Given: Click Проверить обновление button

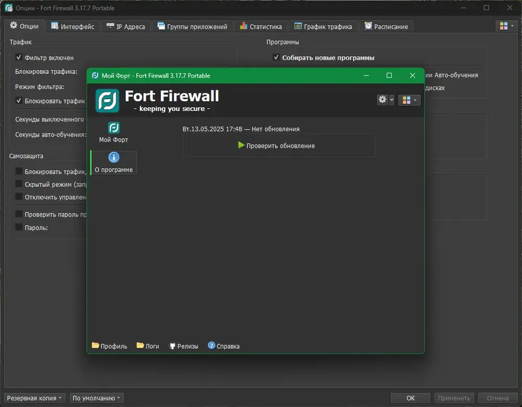Looking at the screenshot, I should click(x=279, y=146).
